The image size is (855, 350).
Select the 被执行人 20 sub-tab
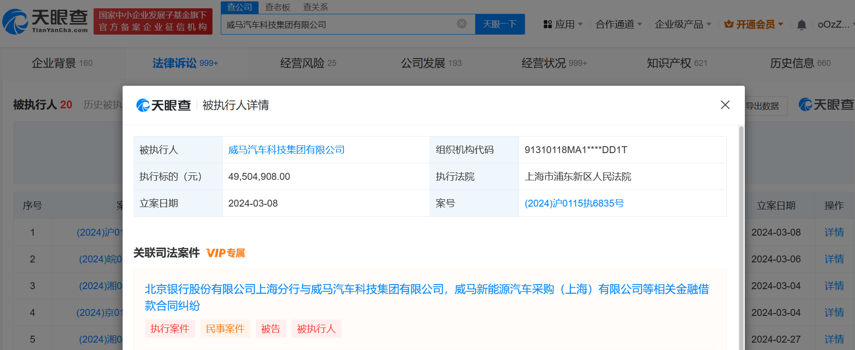click(42, 105)
